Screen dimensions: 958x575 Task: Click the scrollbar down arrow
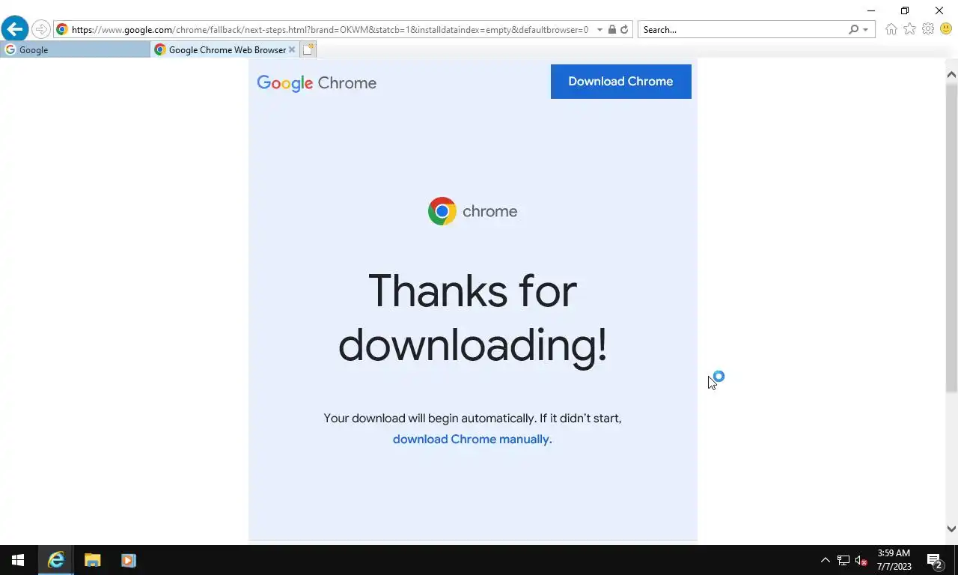951,529
